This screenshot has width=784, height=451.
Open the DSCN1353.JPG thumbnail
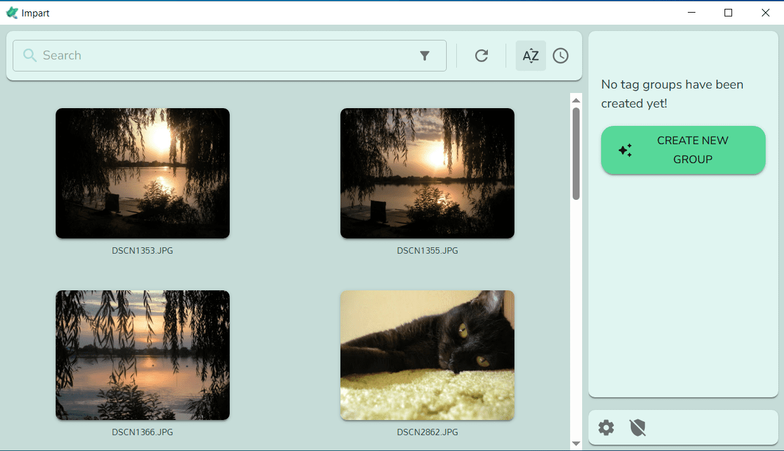click(142, 173)
